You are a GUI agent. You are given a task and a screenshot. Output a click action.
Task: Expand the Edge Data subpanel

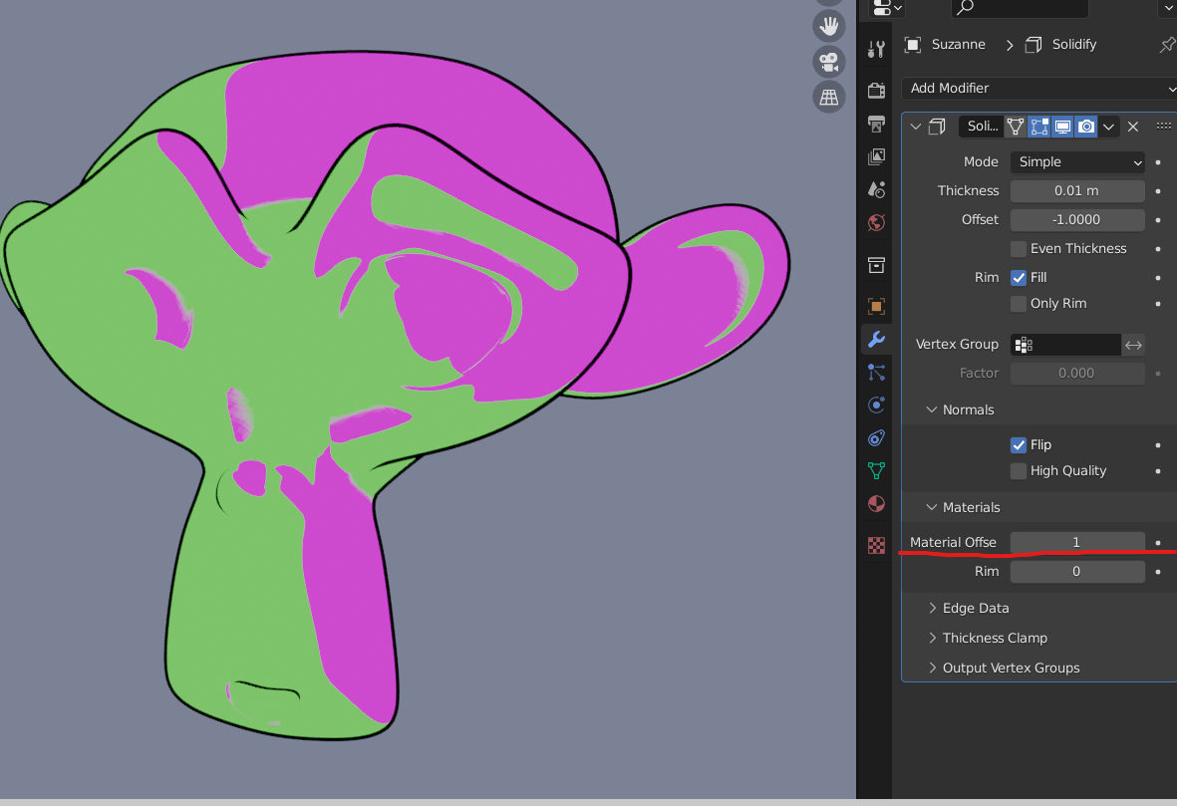[x=932, y=608]
